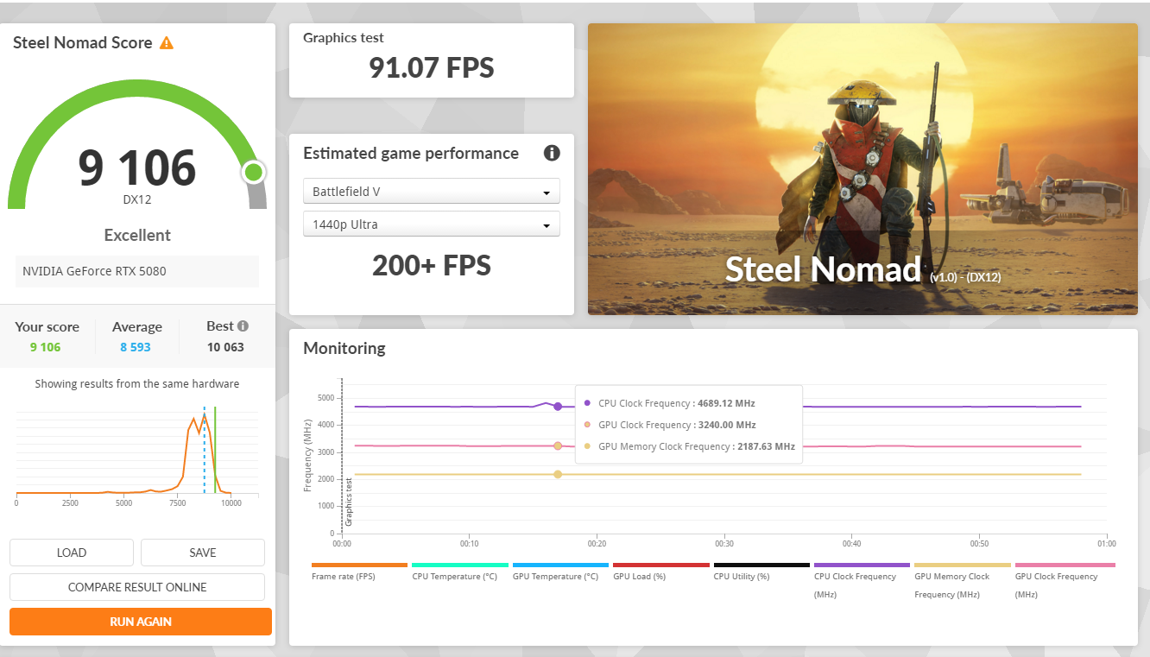Open the 1440p Ultra resolution dropdown
This screenshot has width=1150, height=657.
[431, 224]
